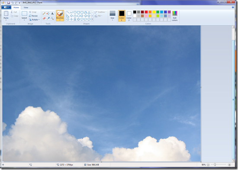Click the Resize button
The image size is (238, 170).
[33, 16]
